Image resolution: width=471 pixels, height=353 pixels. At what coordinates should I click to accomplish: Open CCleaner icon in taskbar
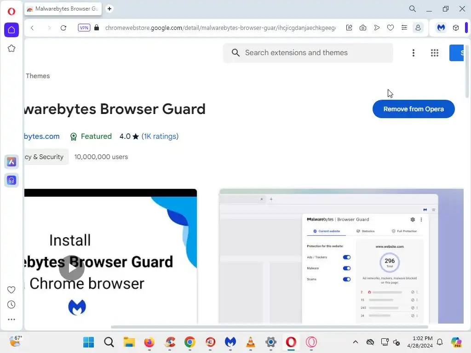(170, 342)
